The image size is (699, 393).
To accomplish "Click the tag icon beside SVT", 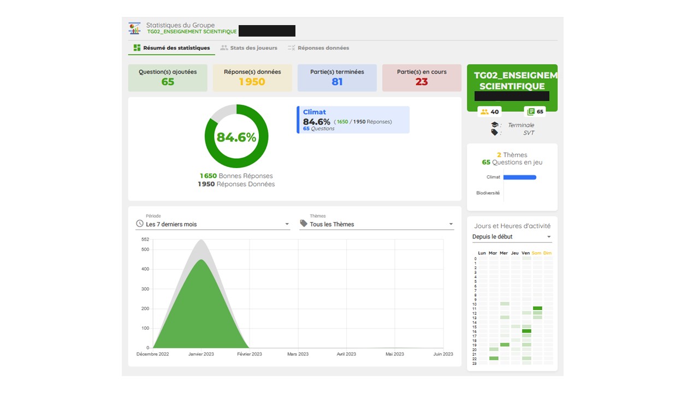I will click(x=494, y=133).
